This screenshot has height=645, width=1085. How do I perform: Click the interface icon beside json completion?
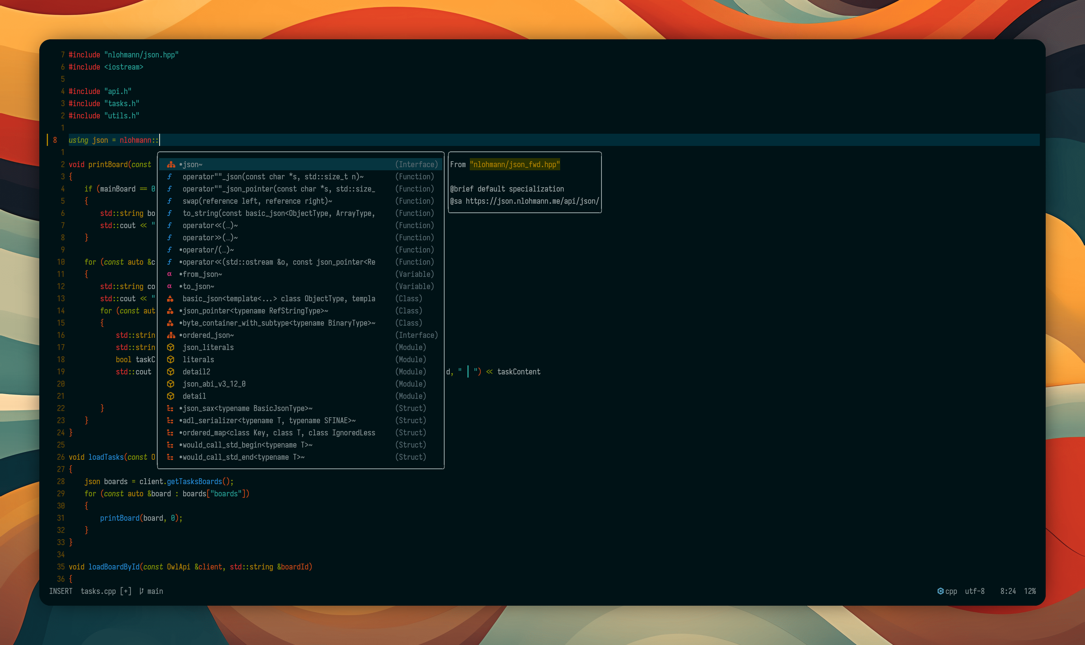[171, 165]
